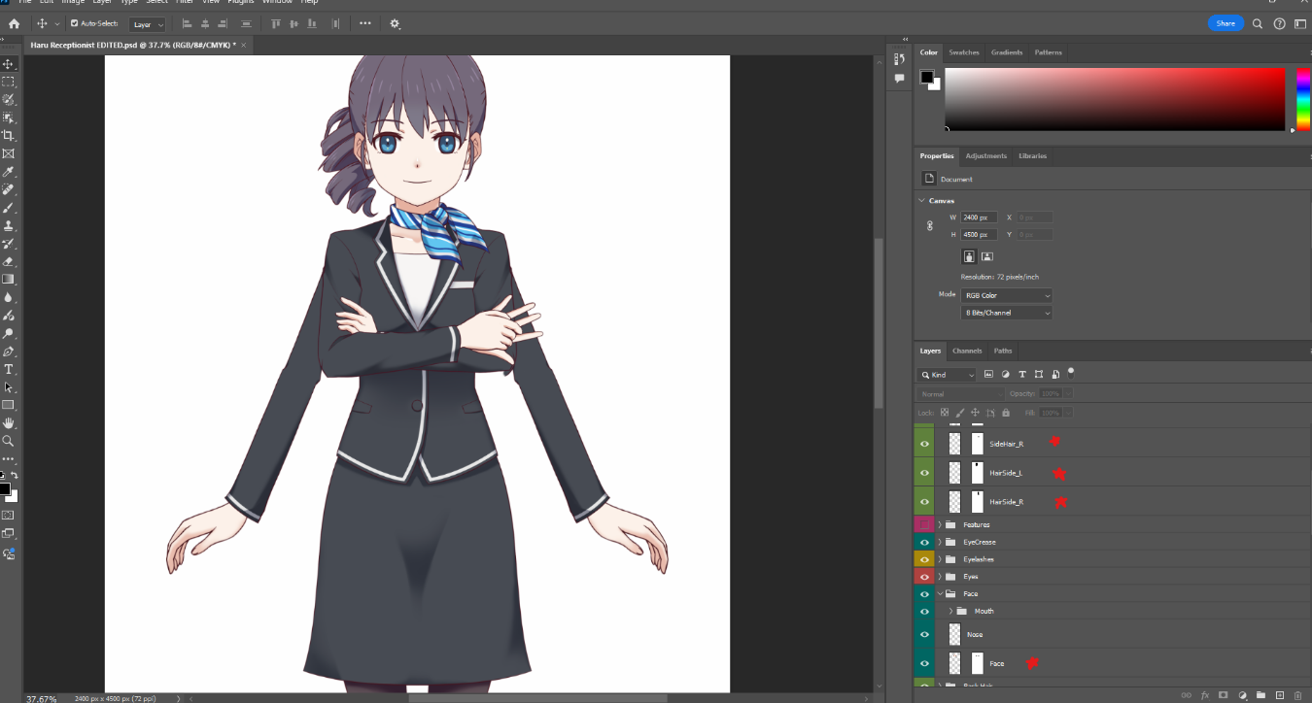1312x703 pixels.
Task: Select the Eyedropper tool
Action: (9, 172)
